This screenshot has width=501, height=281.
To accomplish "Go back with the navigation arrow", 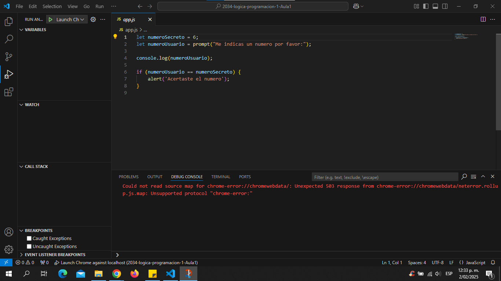I will pyautogui.click(x=140, y=6).
